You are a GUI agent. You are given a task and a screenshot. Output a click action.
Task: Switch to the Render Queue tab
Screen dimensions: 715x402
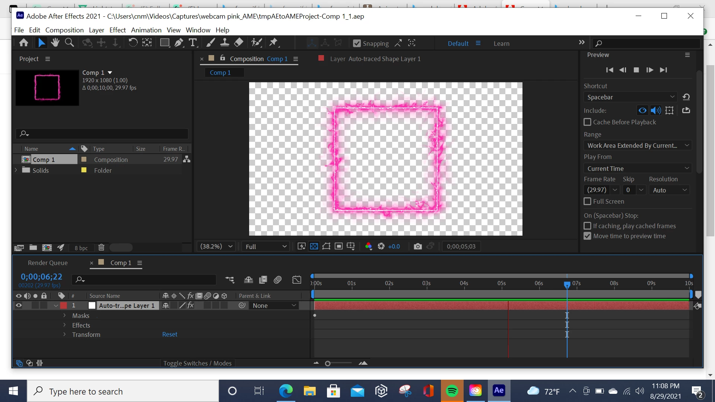click(48, 263)
